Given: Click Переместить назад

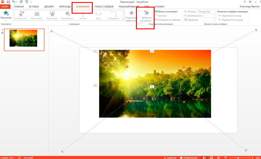Looking at the screenshot, I should pyautogui.click(x=230, y=16).
